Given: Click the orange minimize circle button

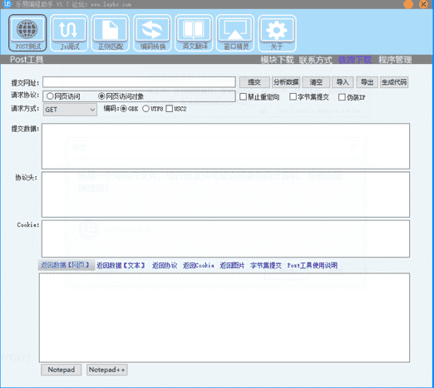Looking at the screenshot, I should [408, 4].
